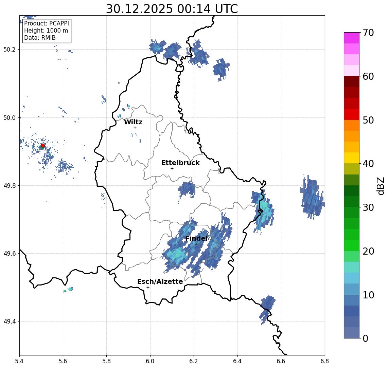Click the 10 tick label on colorbar
389x368 pixels.
(x=368, y=295)
